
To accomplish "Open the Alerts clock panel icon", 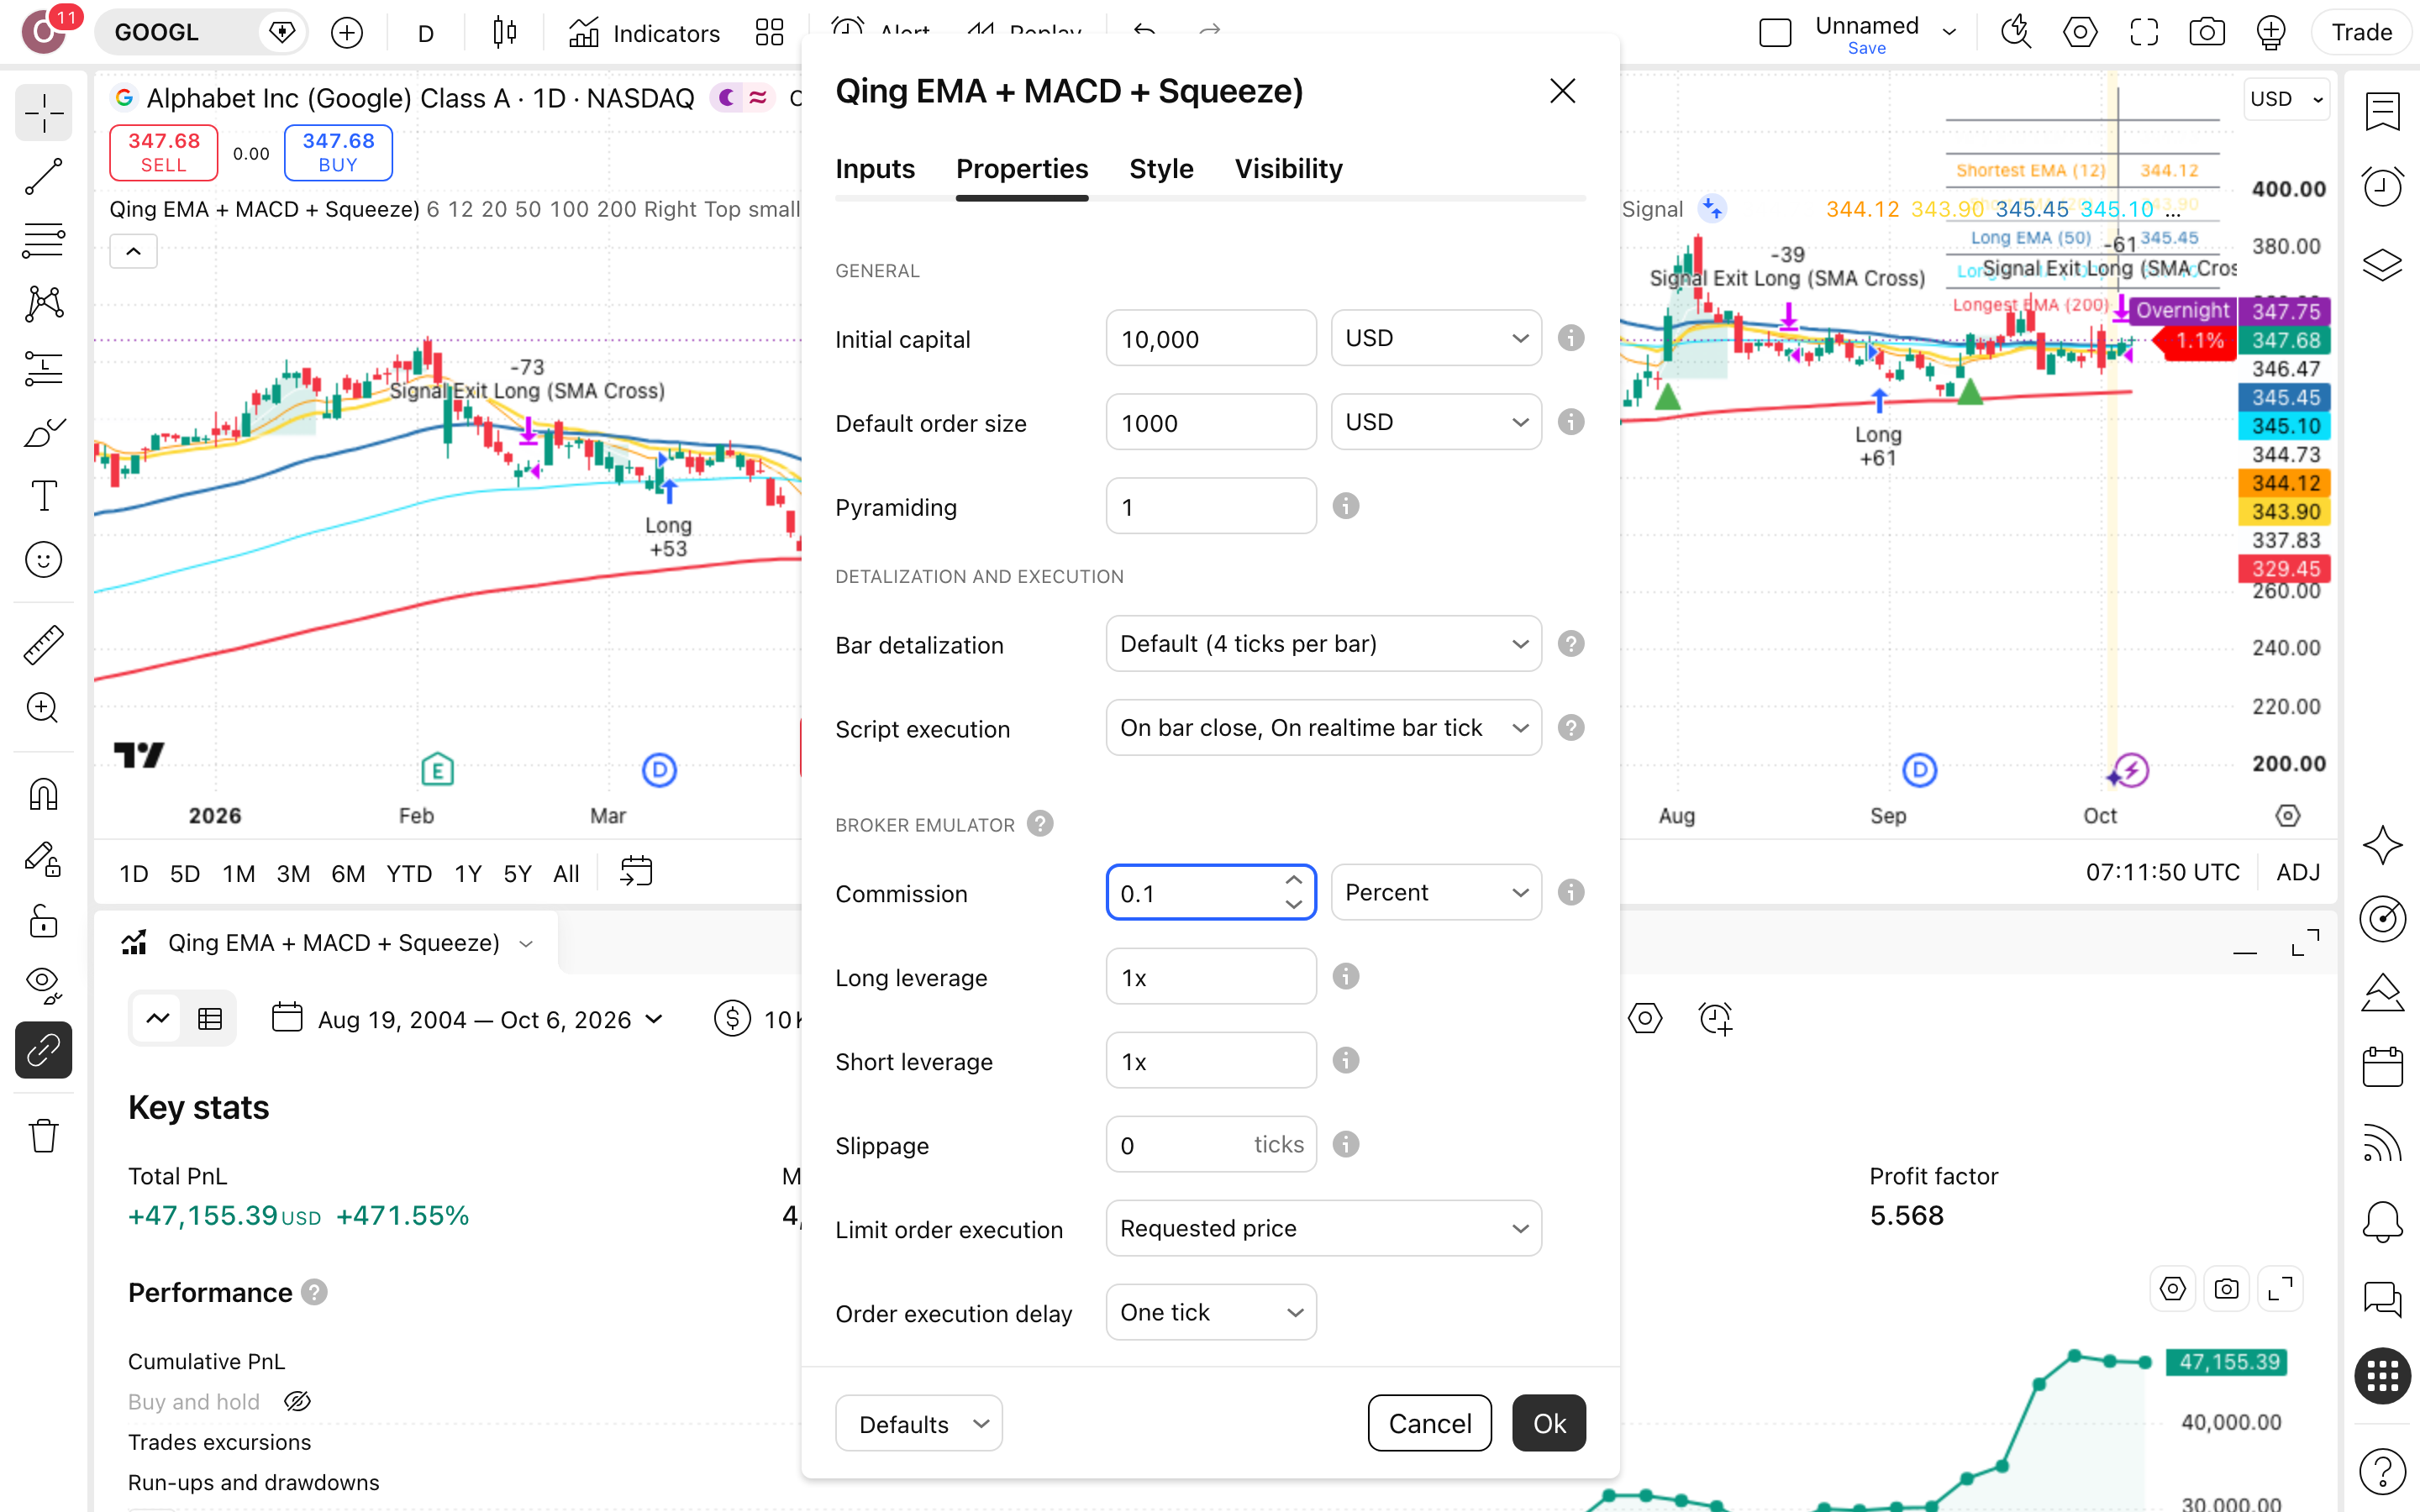I will (2382, 186).
